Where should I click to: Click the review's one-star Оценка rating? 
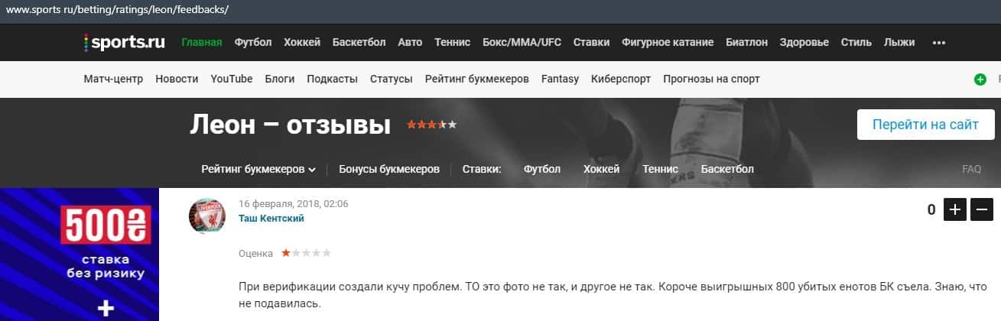pos(306,252)
